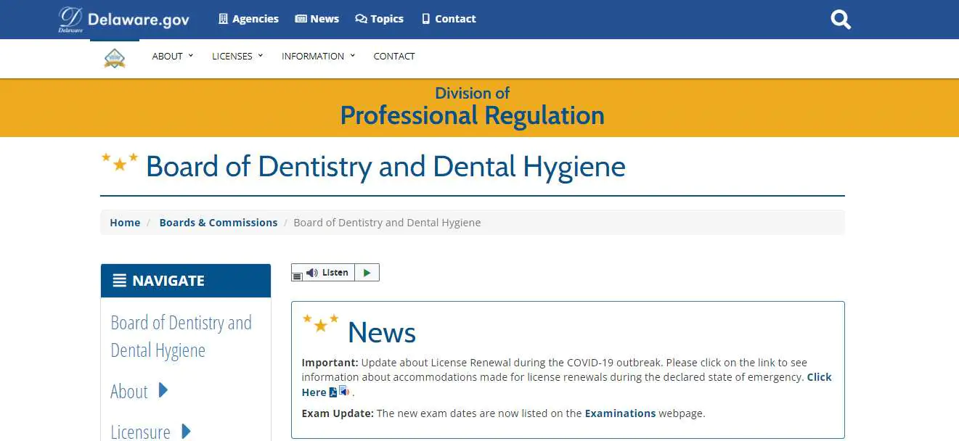
Task: Click the Topics speech-bubble icon
Action: [x=359, y=19]
